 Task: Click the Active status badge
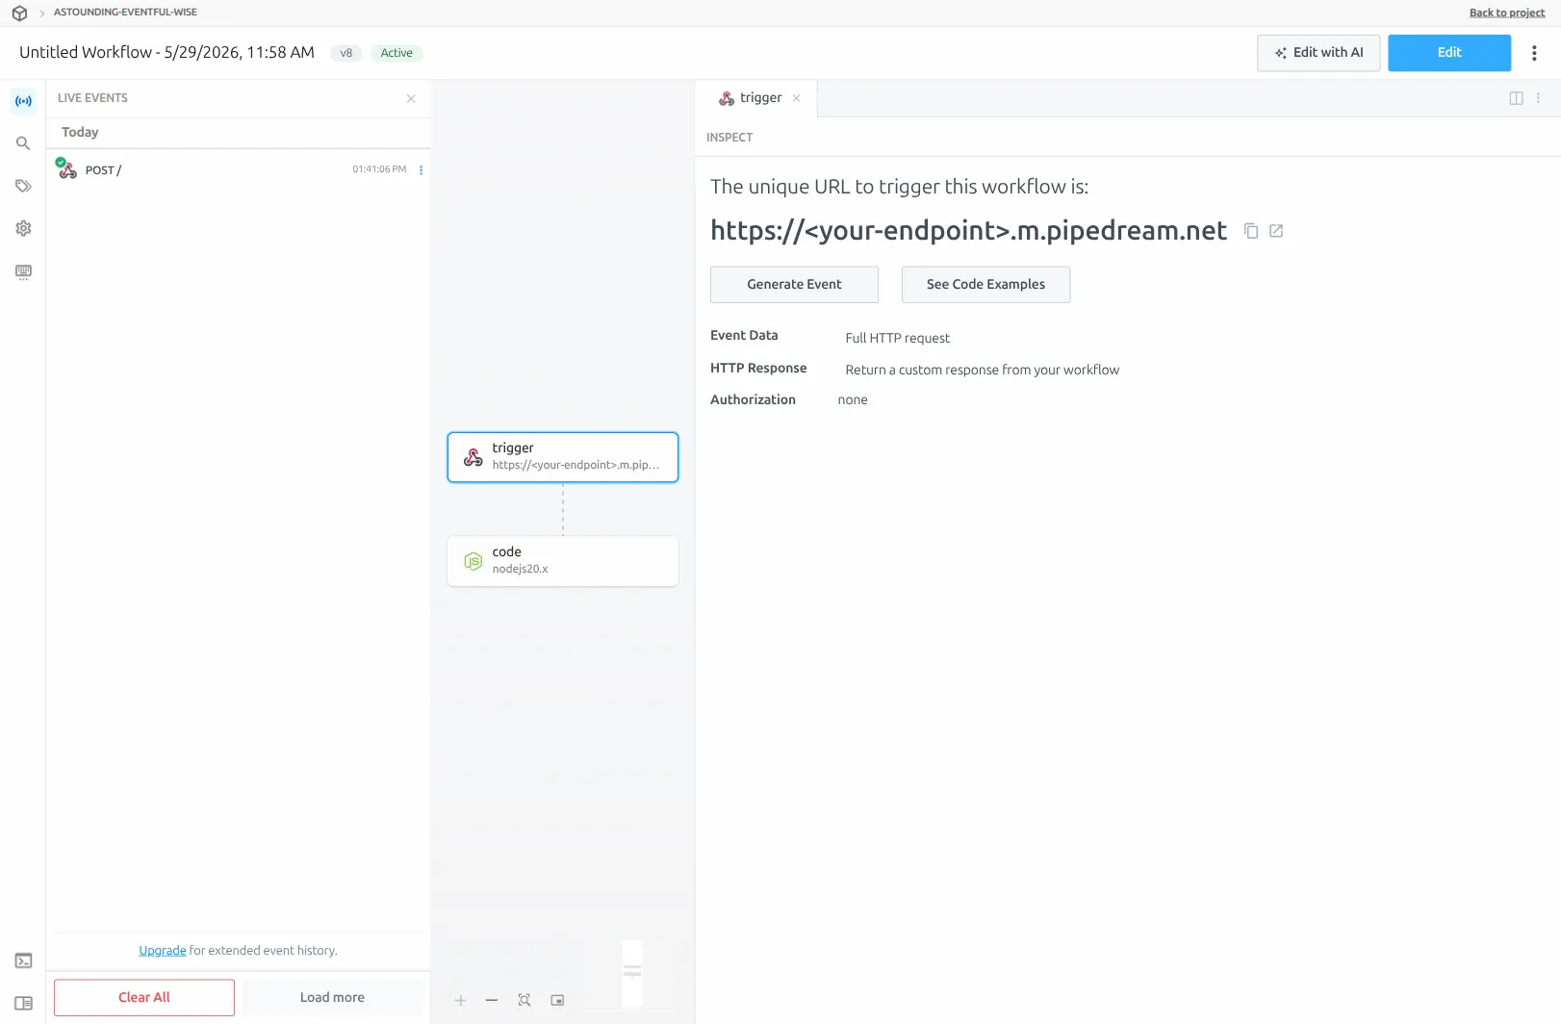[397, 53]
